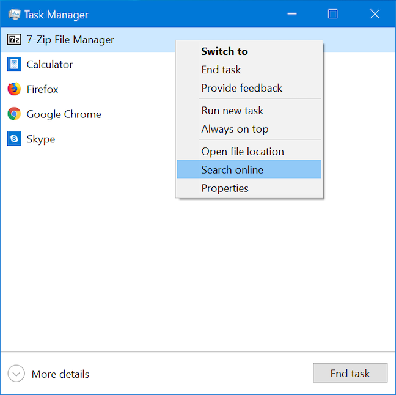Click the Google Chrome app icon
This screenshot has height=395, width=396.
(x=14, y=114)
